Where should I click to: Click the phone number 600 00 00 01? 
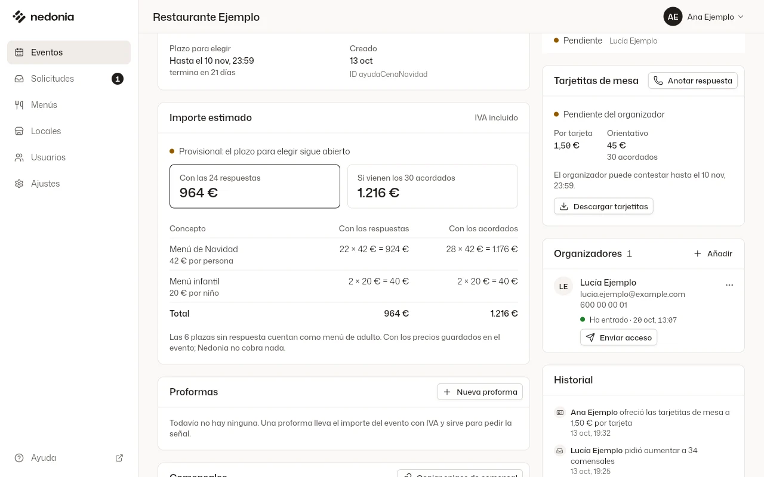pyautogui.click(x=603, y=305)
